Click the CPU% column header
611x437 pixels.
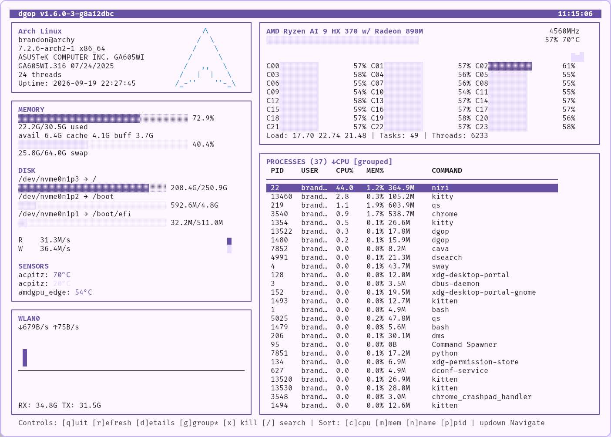[345, 171]
